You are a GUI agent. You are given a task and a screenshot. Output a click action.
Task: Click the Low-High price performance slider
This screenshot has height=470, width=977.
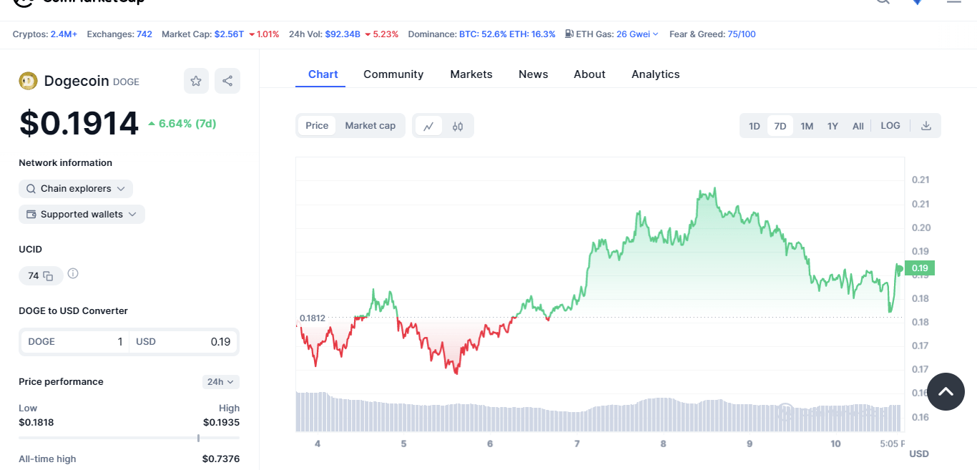pyautogui.click(x=129, y=438)
